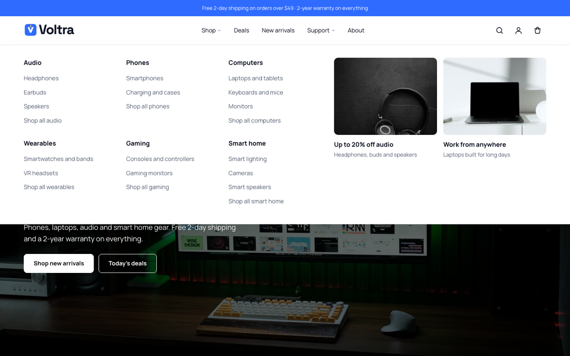570x356 pixels.
Task: Open Smartphones category
Action: click(145, 78)
